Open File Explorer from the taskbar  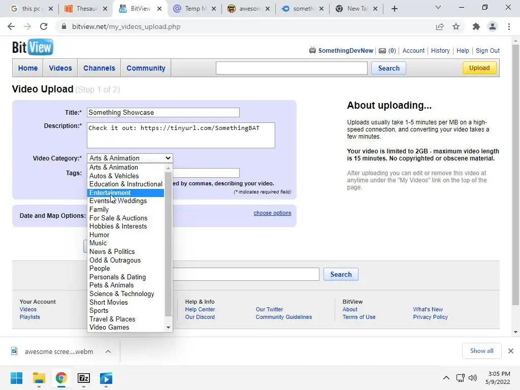click(x=39, y=378)
